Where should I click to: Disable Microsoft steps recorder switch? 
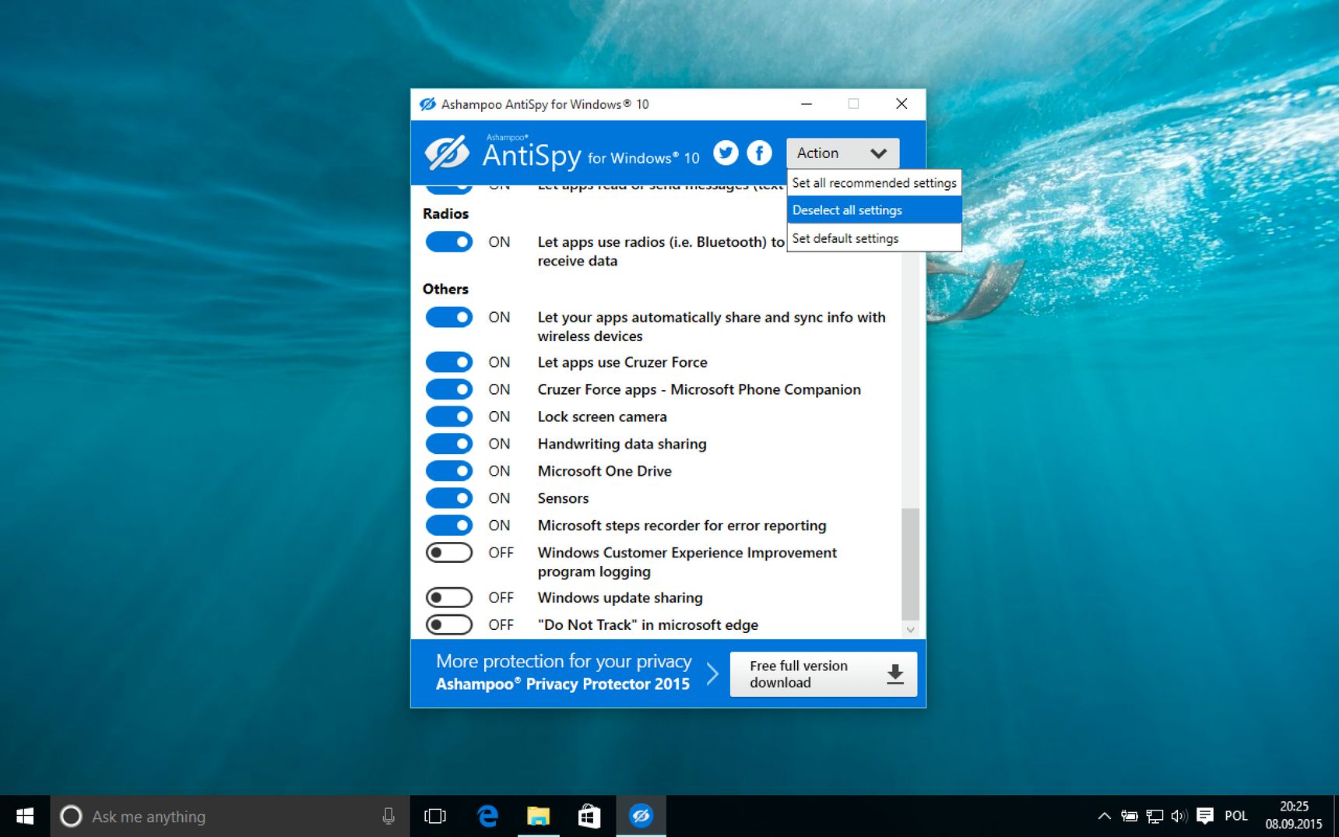tap(449, 526)
